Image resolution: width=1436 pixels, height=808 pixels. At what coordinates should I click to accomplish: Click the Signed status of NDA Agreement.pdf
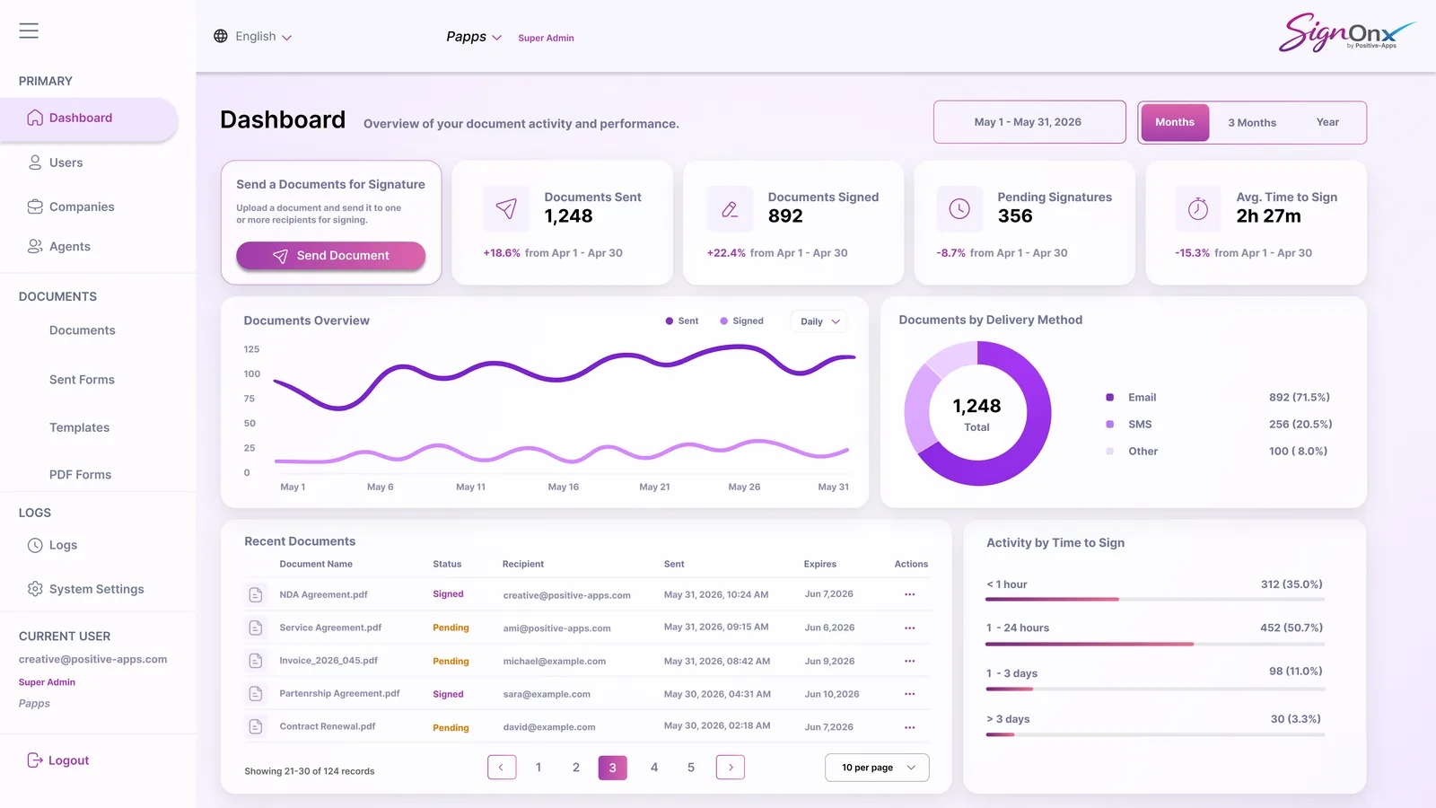[x=448, y=594]
